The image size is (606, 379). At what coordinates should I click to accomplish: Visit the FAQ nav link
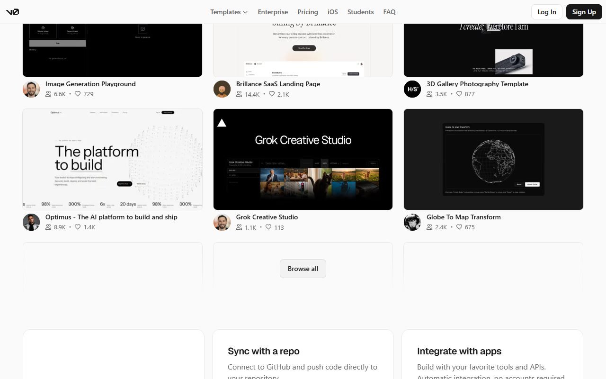coord(390,12)
